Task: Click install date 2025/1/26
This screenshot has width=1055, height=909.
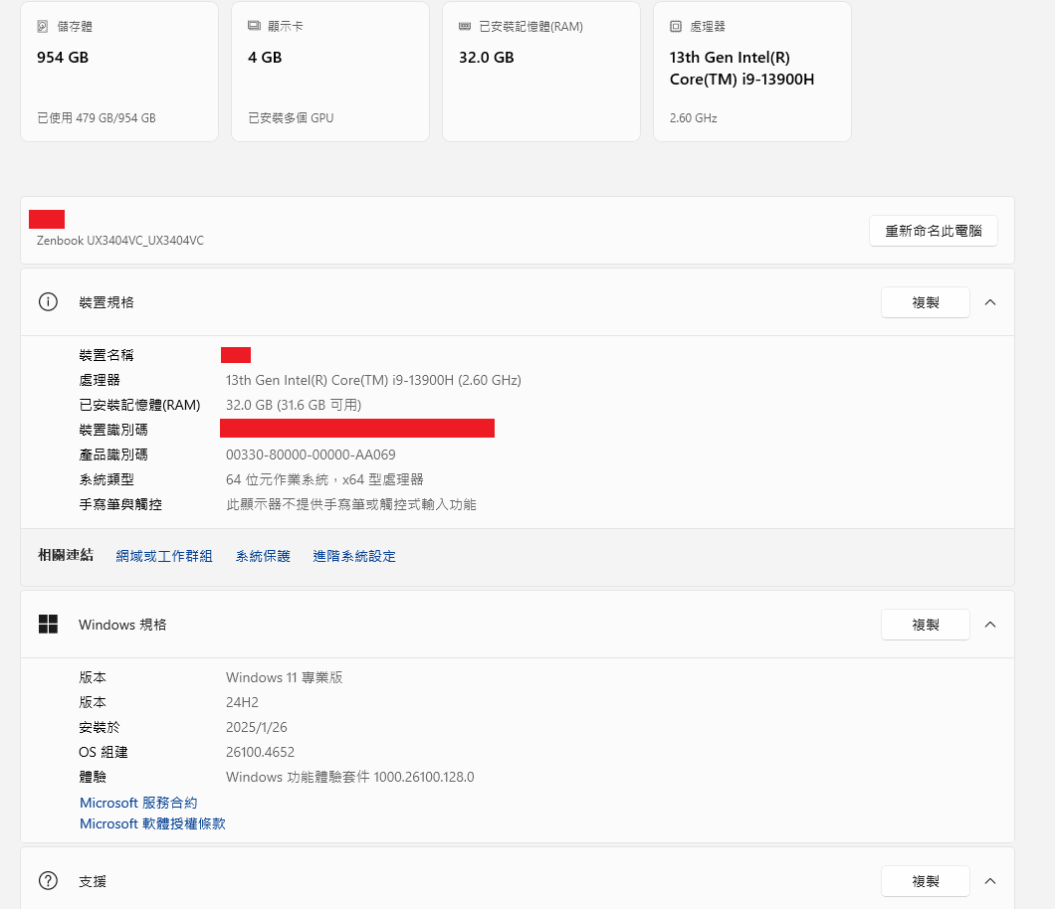Action: point(257,727)
